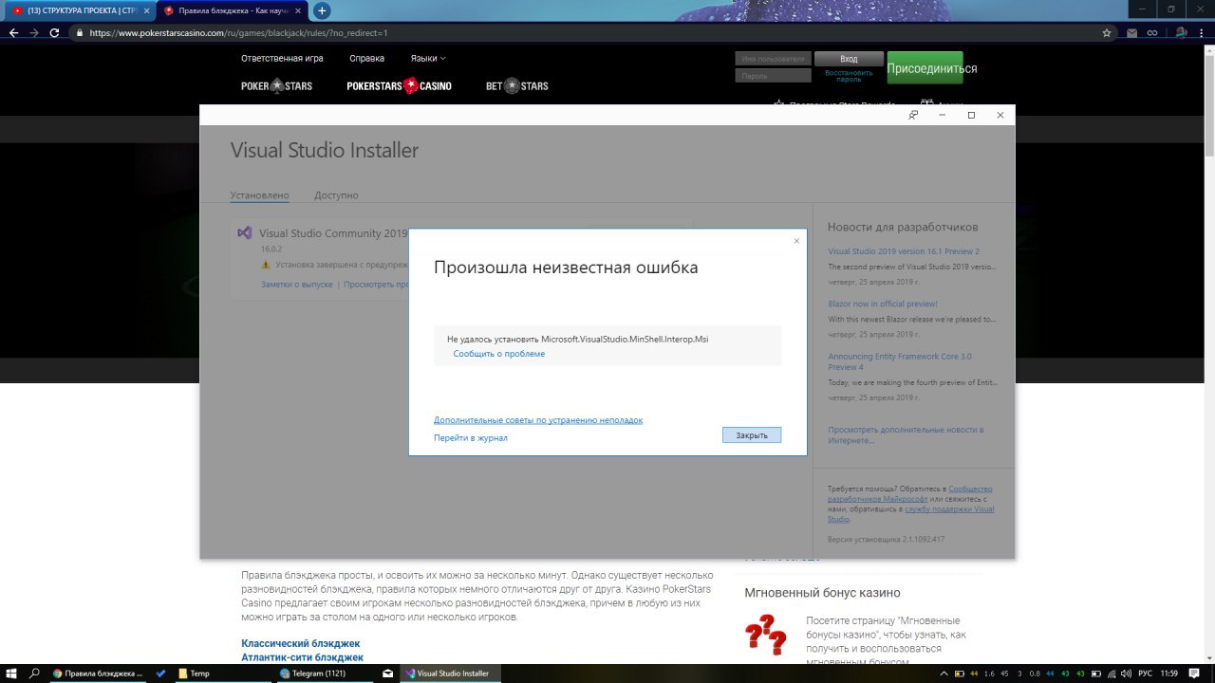Open the Chrome three-dot menu
1215x683 pixels.
[x=1202, y=32]
